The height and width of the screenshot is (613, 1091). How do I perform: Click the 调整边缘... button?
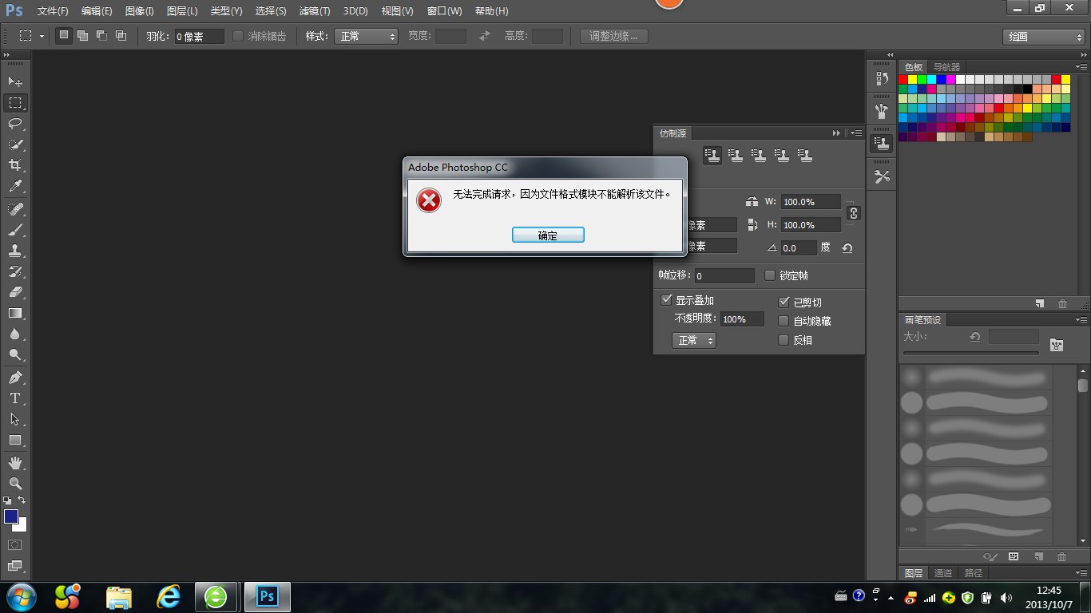pos(613,36)
